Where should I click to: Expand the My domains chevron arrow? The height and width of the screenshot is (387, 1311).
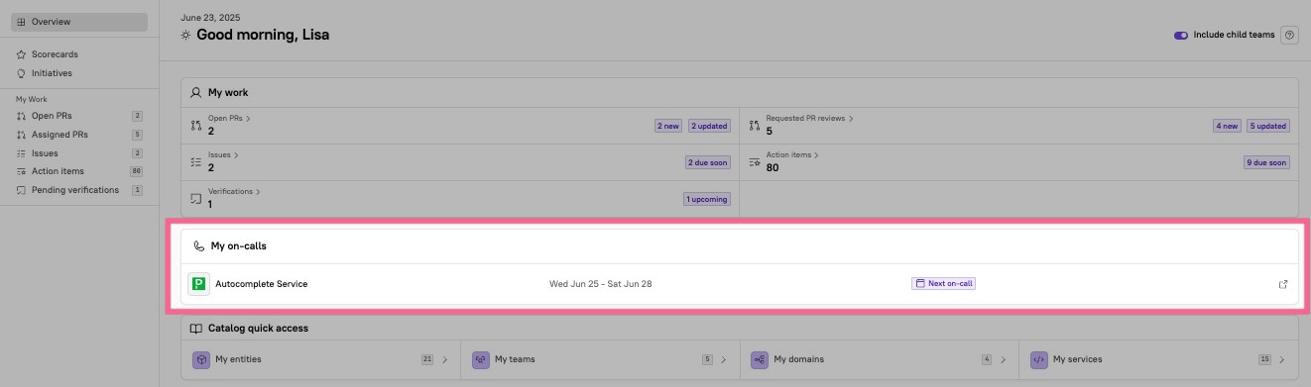[x=1004, y=359]
